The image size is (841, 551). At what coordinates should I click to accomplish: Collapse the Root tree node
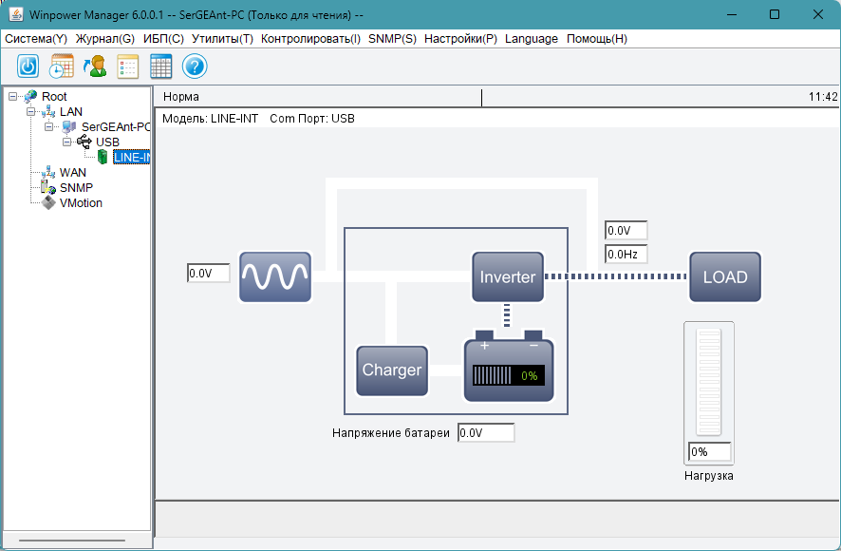click(13, 97)
